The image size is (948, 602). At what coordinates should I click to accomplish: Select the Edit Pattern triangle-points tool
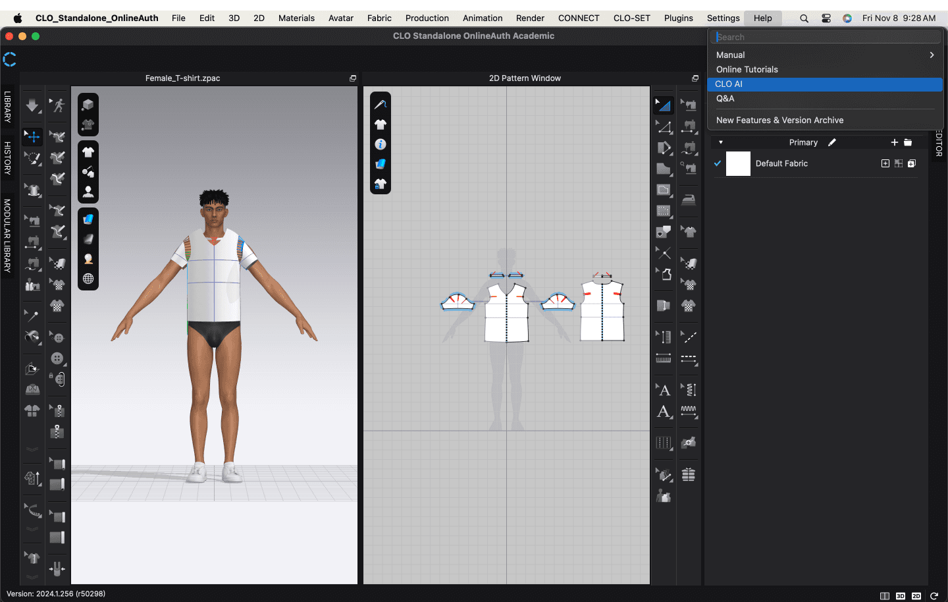coord(664,126)
